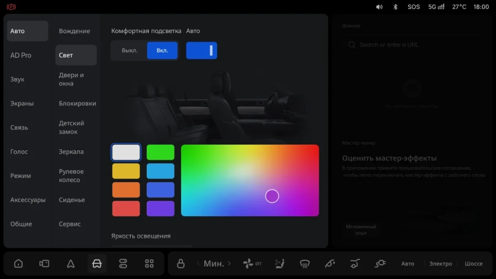This screenshot has height=279, width=496.
Task: Open the apps grid icon
Action: coord(149,263)
